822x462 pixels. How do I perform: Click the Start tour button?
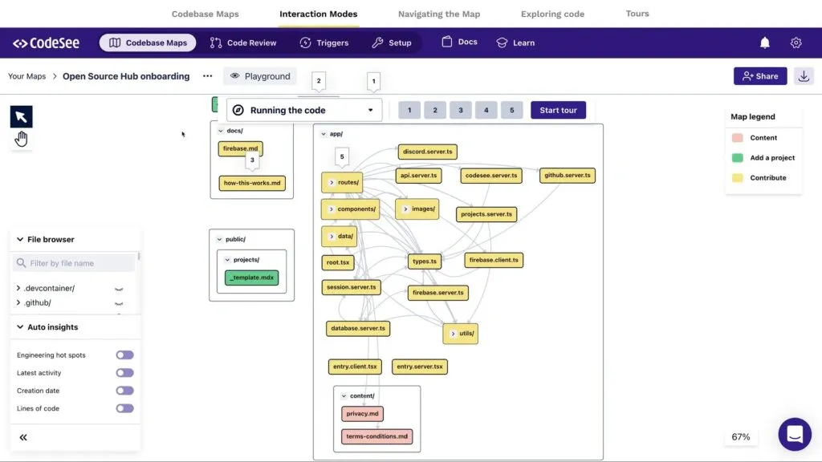(558, 110)
